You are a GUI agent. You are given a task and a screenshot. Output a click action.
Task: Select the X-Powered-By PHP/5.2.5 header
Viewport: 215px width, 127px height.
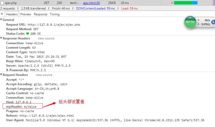click(x=26, y=70)
